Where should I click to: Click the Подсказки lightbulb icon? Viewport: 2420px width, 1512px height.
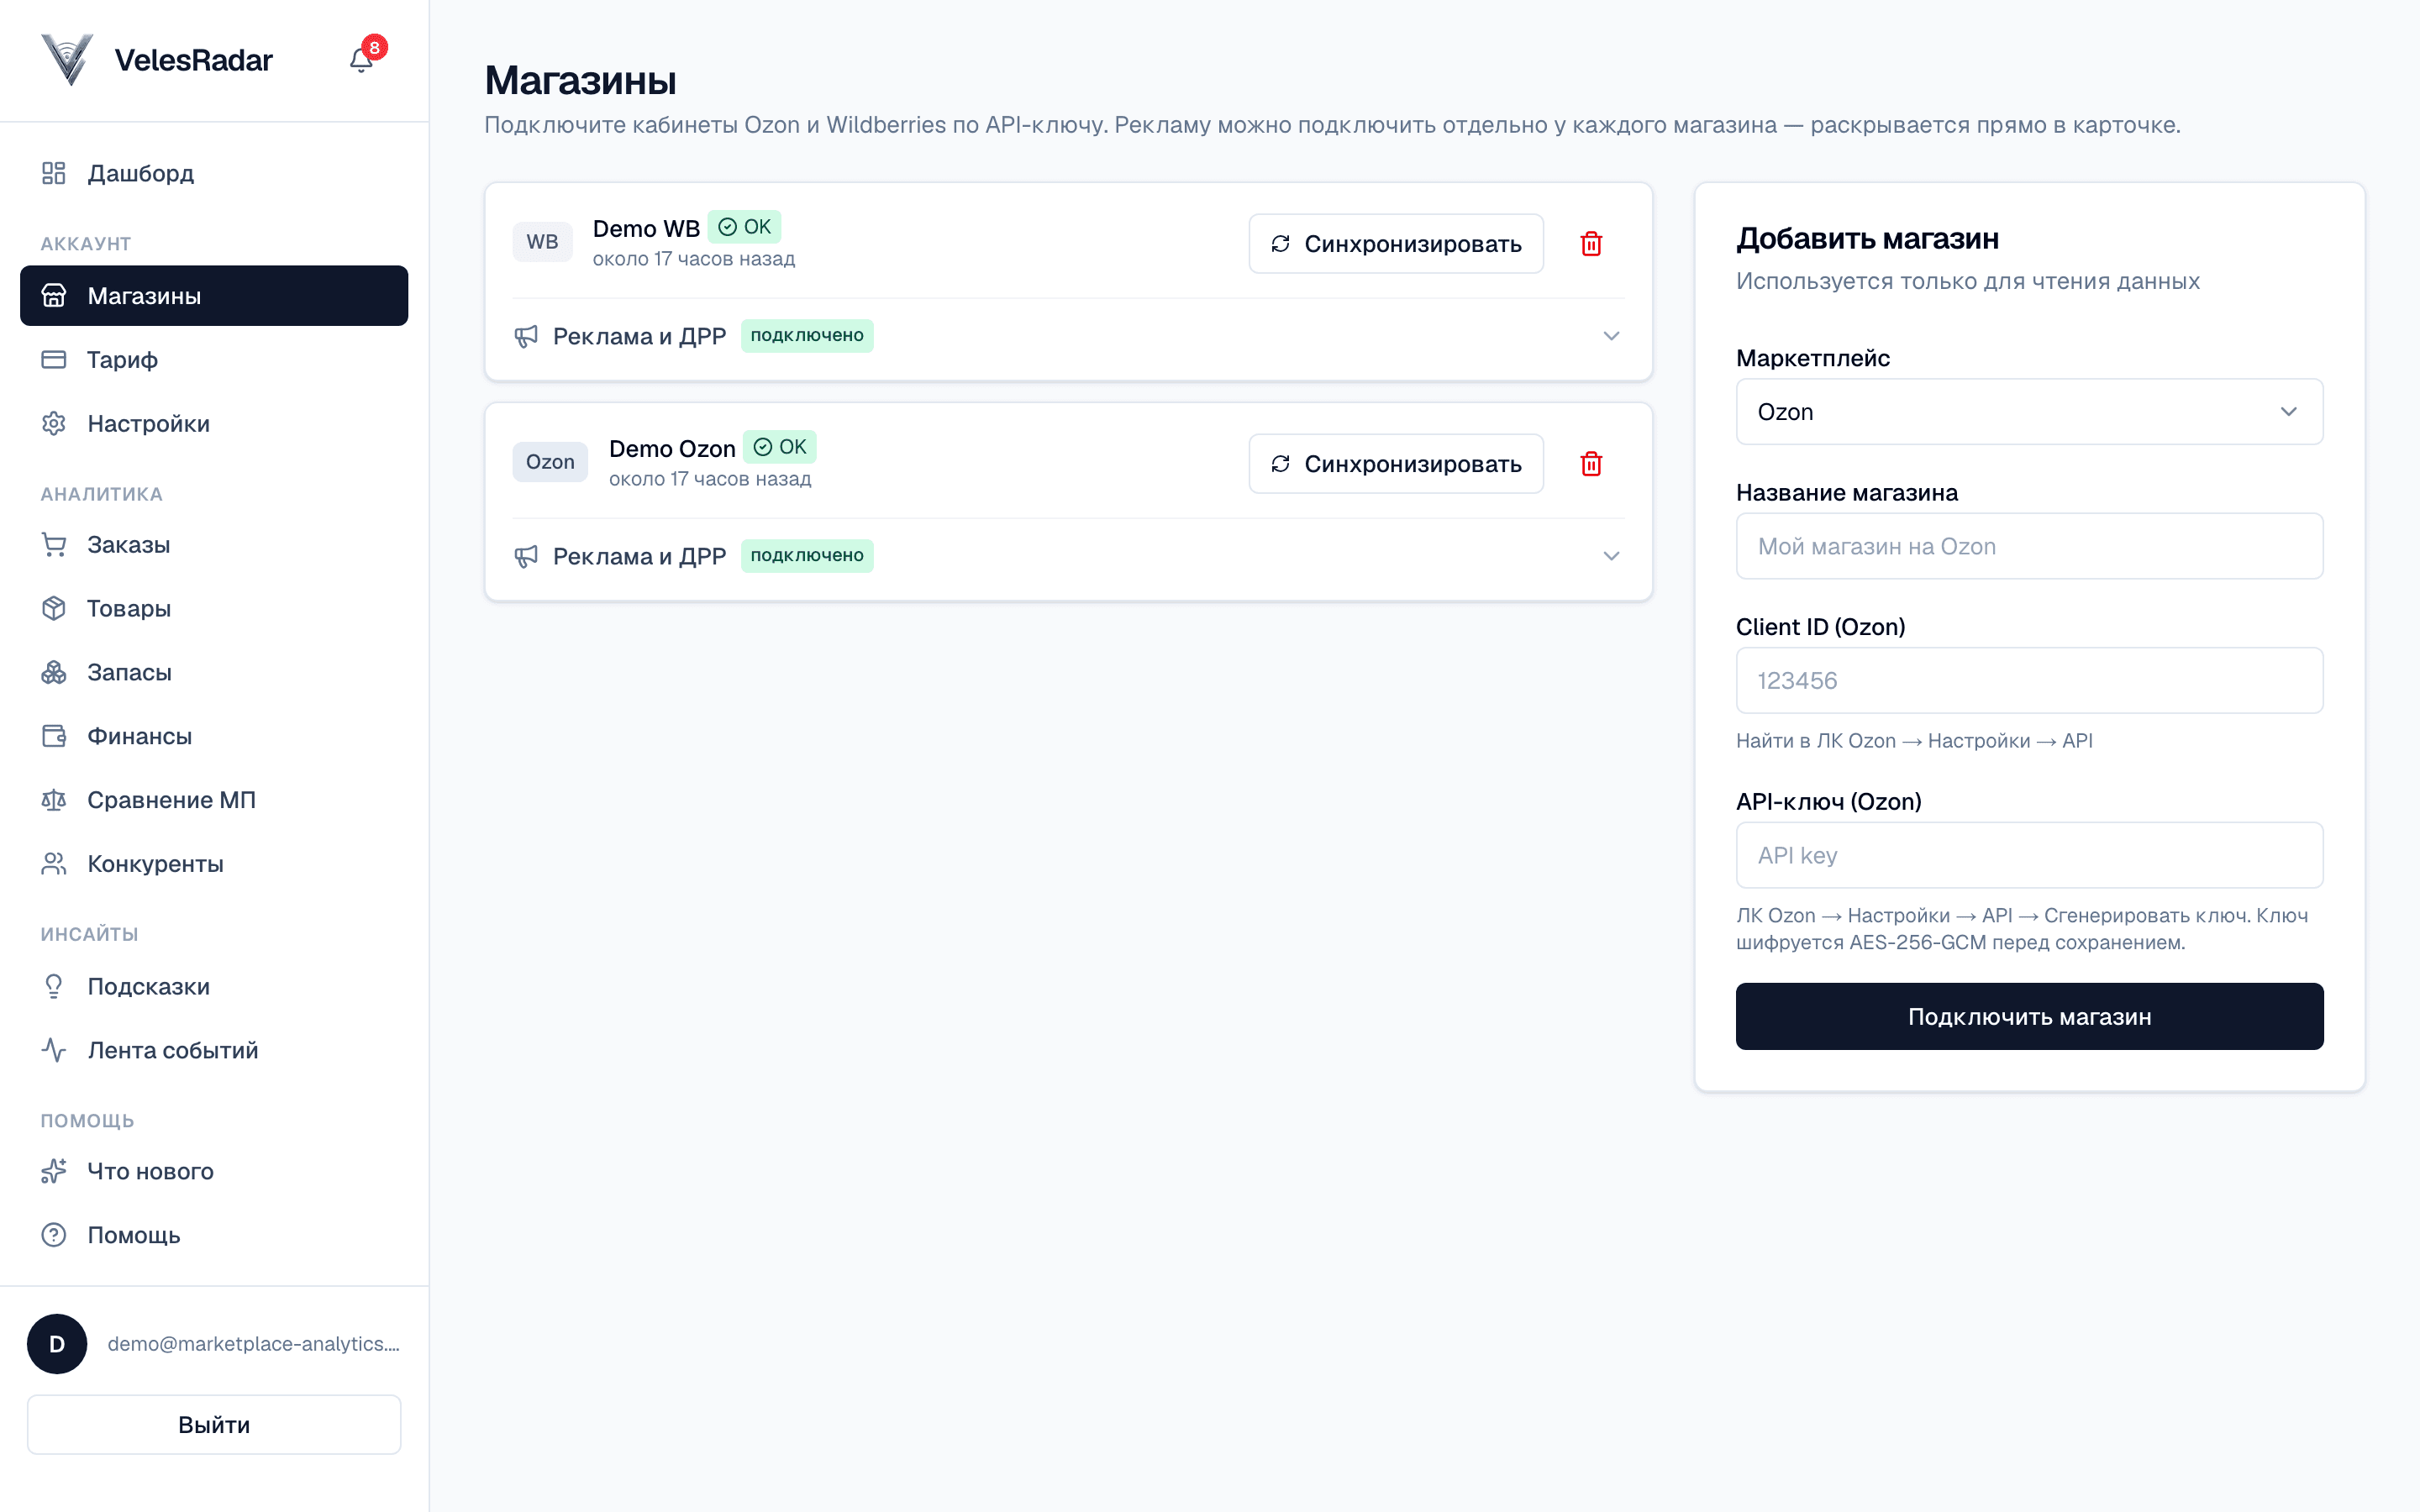point(54,986)
